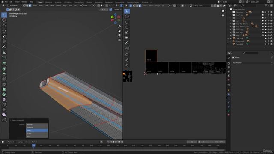The height and width of the screenshot is (154, 274).
Task: Choose Normal in the Delimit list
Action: pyautogui.click(x=37, y=124)
